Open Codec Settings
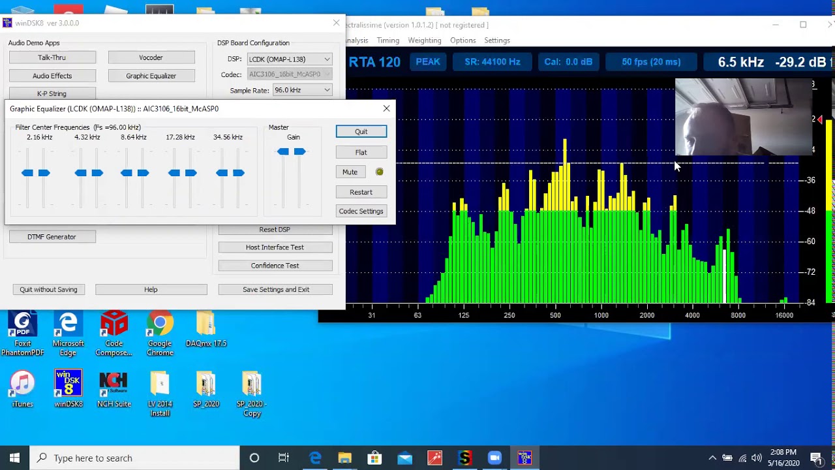The height and width of the screenshot is (470, 835). coord(361,211)
